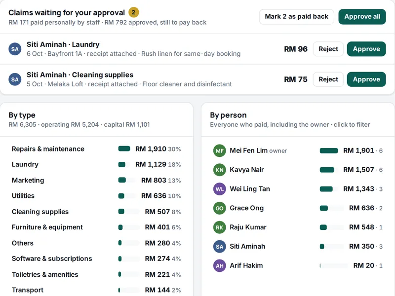Click Approve all button
Screen dimensions: 395x296
point(362,17)
